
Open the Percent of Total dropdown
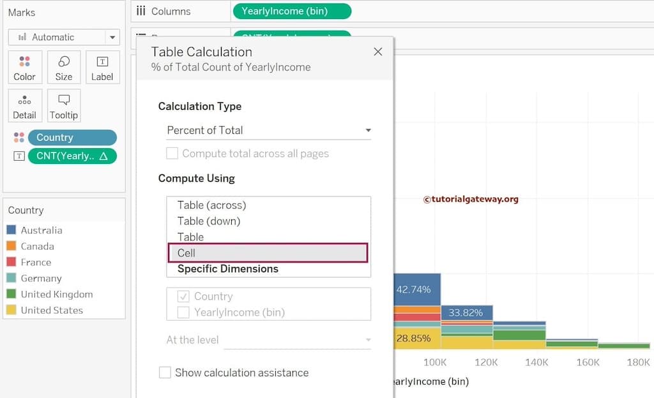coord(268,130)
